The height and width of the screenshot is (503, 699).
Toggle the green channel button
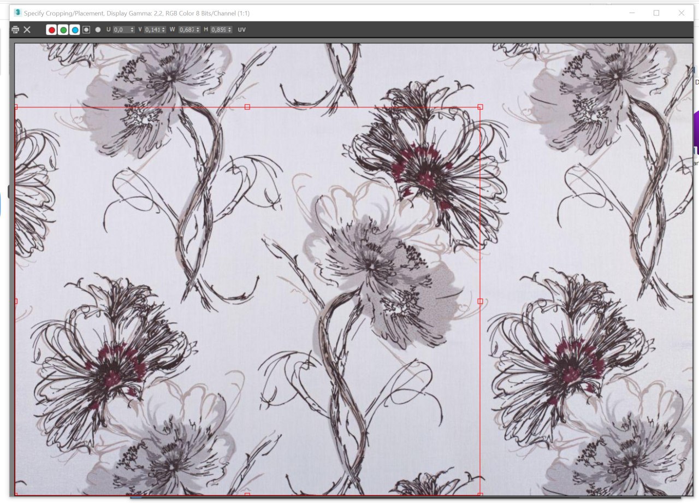click(x=63, y=30)
